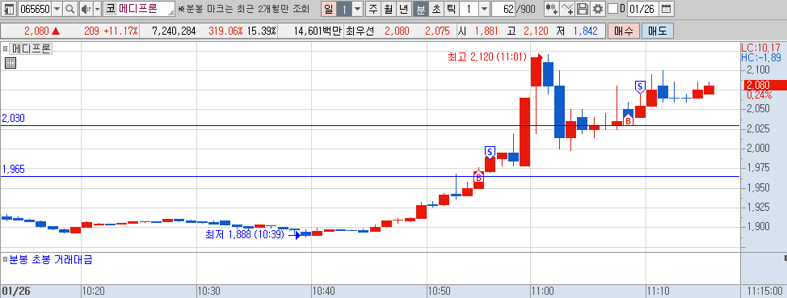This screenshot has height=298, width=787.
Task: Open chart settings gear icon
Action: tap(597, 9)
